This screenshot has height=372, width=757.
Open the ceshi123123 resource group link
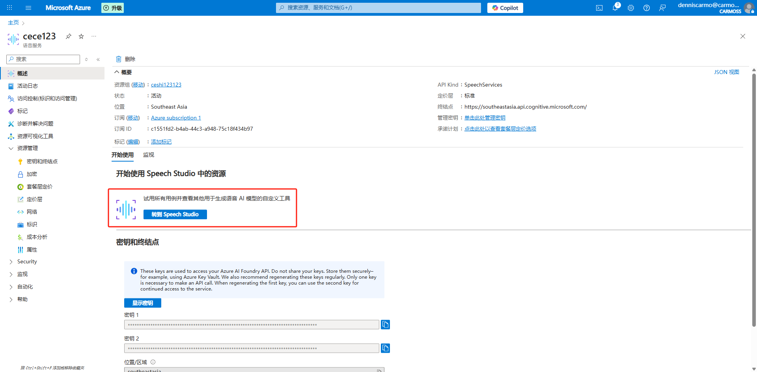[x=166, y=85]
